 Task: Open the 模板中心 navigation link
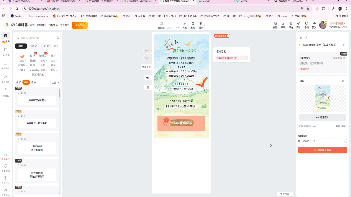tap(53, 25)
